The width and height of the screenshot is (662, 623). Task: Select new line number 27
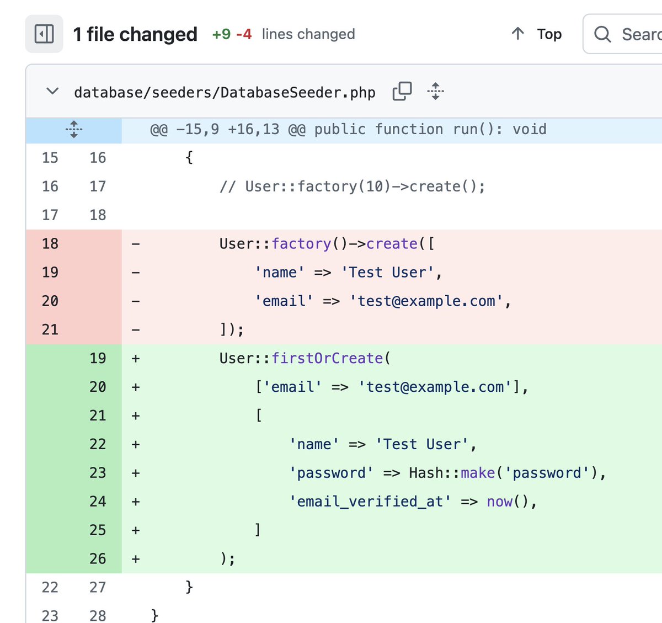98,587
